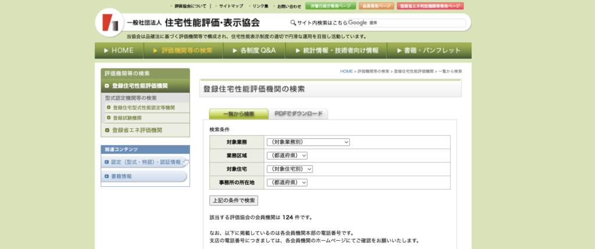Click the 上記の条件で検索 button
The width and height of the screenshot is (595, 249).
click(x=234, y=200)
